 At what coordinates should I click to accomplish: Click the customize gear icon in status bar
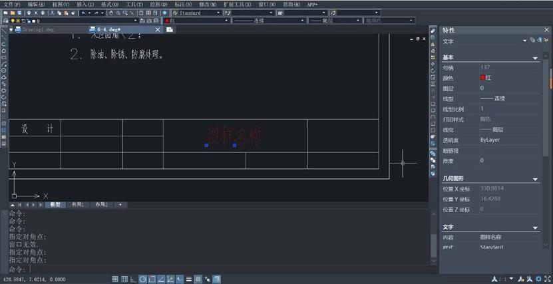tap(538, 279)
